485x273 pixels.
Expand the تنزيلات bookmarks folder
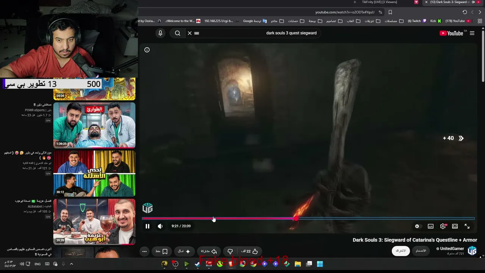pos(372,21)
